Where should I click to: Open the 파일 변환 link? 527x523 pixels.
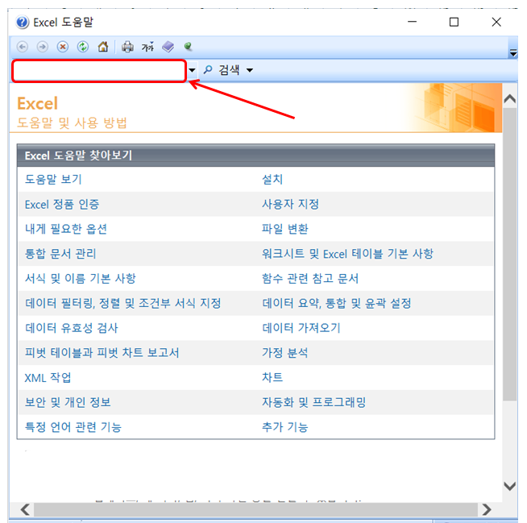point(285,229)
